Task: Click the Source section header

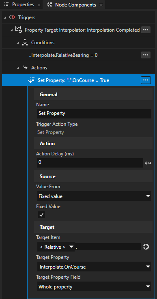Action: 93,176
